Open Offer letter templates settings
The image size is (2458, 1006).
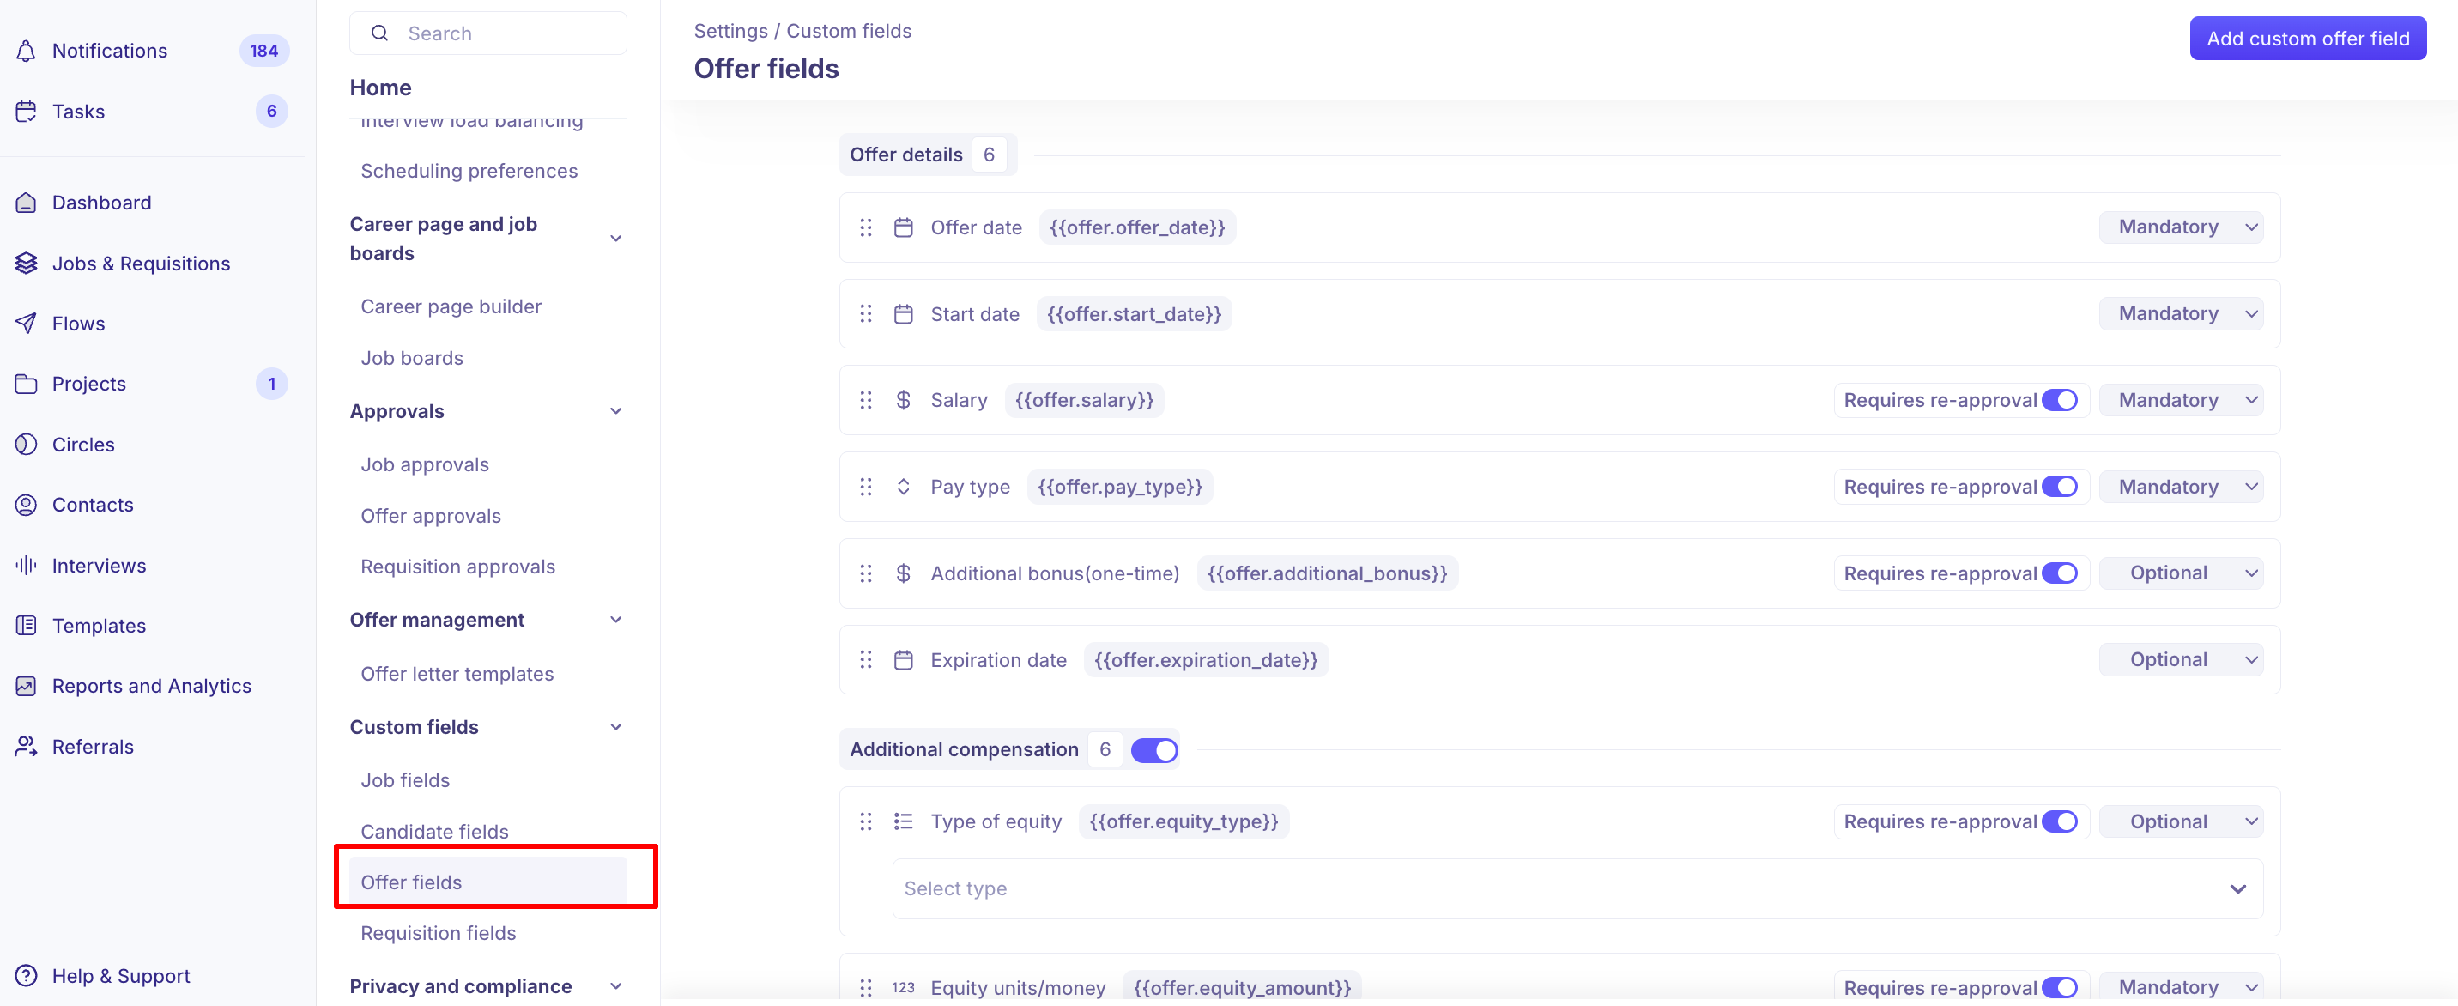[x=457, y=674]
